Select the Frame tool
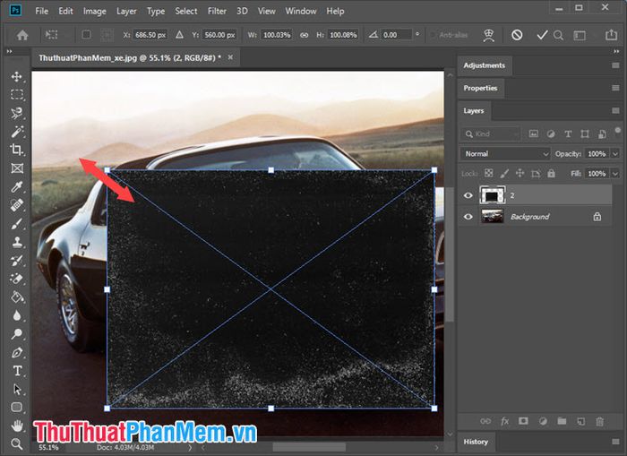 coord(17,168)
